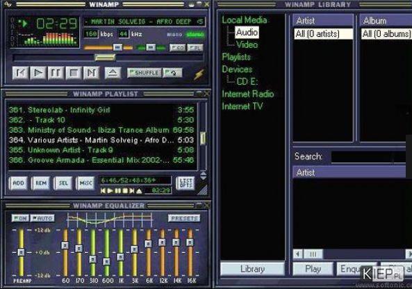Skip to next track with main Next button
This screenshot has width=412, height=289.
pos(91,73)
